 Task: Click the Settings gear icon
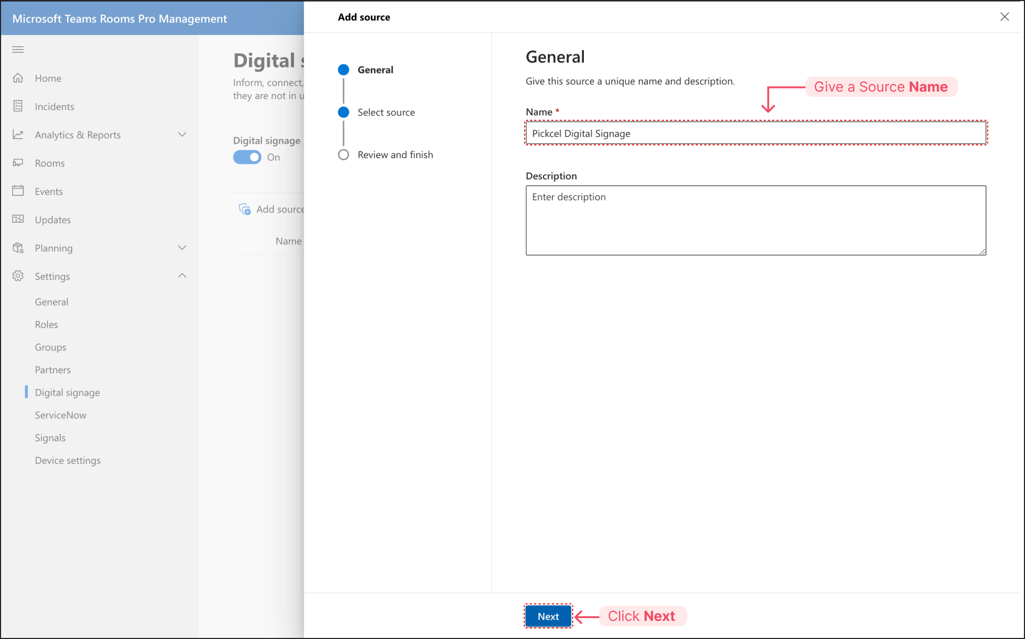tap(18, 276)
